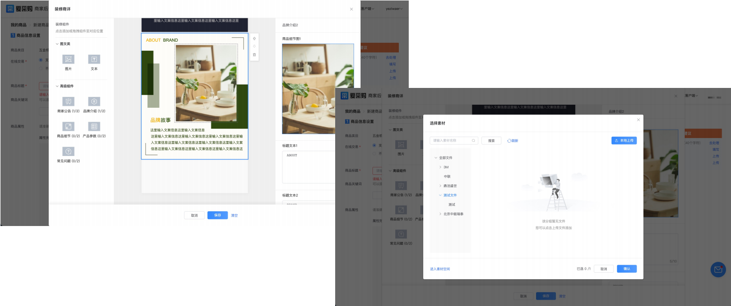Cancel the 选择素材 dialog with 取消
This screenshot has height=306, width=731.
tap(604, 269)
